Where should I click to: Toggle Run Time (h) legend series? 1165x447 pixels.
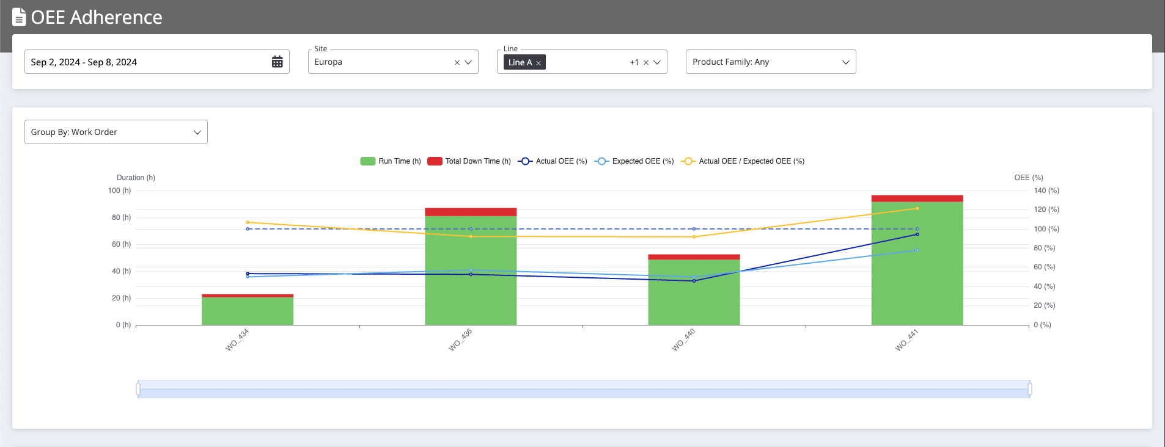pyautogui.click(x=391, y=161)
